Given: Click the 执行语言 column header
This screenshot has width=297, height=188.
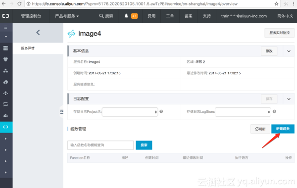Looking at the screenshot, I should (242, 158).
